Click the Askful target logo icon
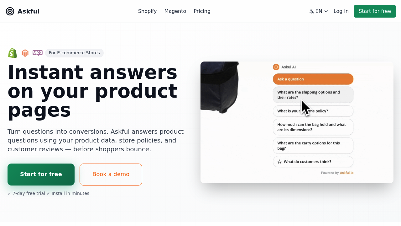The width and height of the screenshot is (401, 226). pos(10,11)
